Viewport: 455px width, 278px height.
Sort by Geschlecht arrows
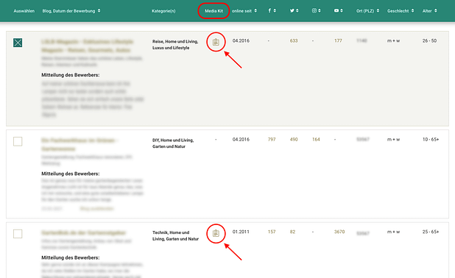pyautogui.click(x=412, y=11)
